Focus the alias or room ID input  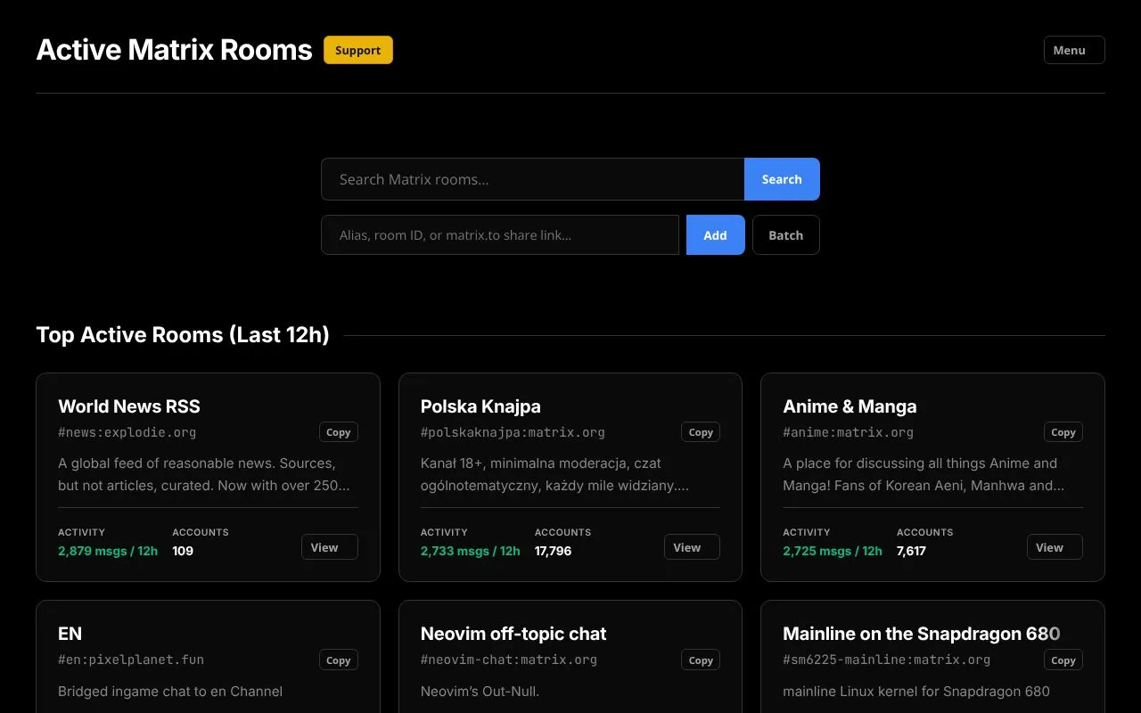tap(500, 235)
